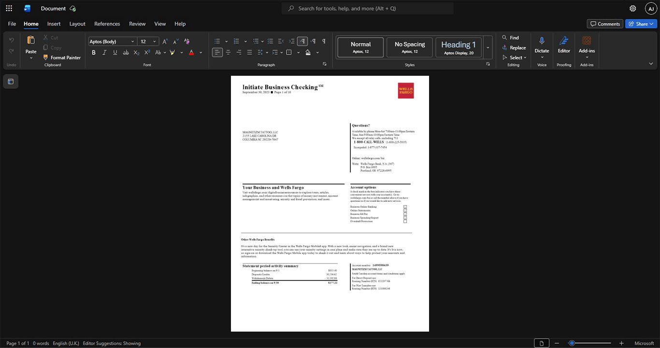Justify the paragraph text
This screenshot has height=348, width=660.
click(249, 52)
